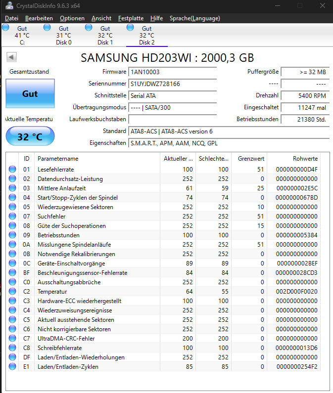Image resolution: width=333 pixels, height=393 pixels.
Task: Click the Drehzahl value 5400 RPM
Action: [305, 96]
